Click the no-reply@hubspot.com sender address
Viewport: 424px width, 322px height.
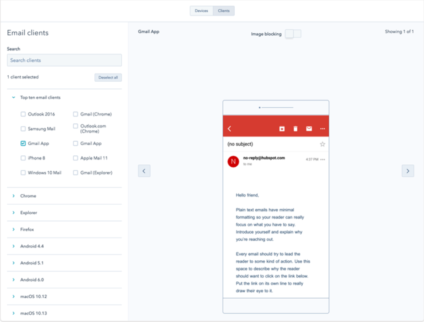tap(264, 158)
